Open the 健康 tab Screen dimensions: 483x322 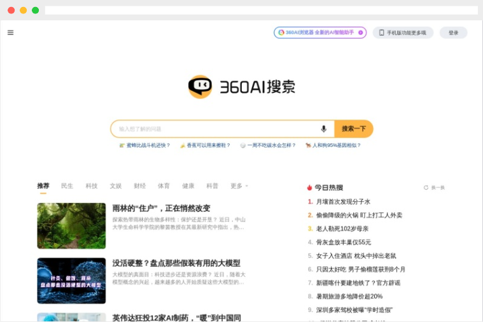188,186
